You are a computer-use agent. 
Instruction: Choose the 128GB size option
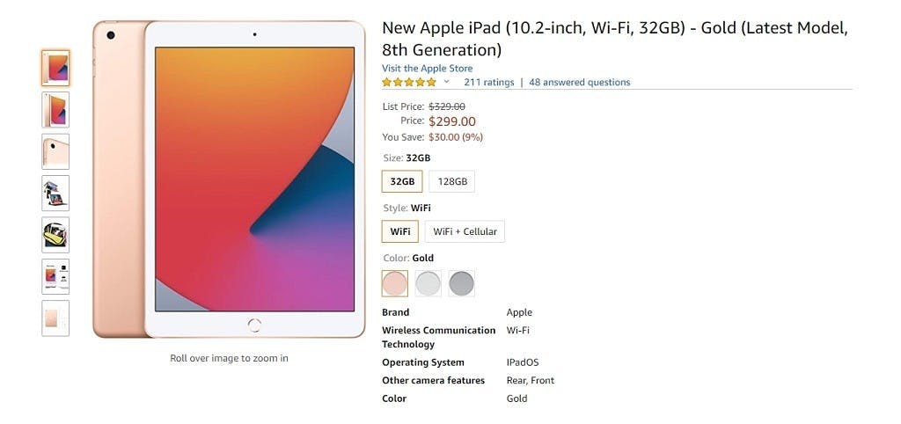(452, 182)
